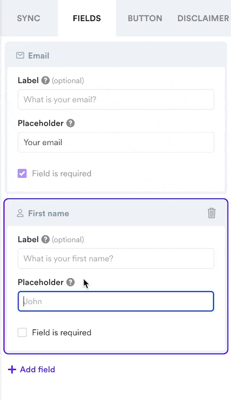Open the BUTTON tab
This screenshot has width=231, height=400.
tap(145, 18)
